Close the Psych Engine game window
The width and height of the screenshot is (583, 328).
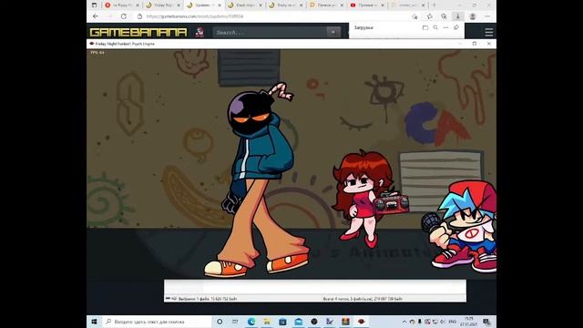(x=489, y=44)
